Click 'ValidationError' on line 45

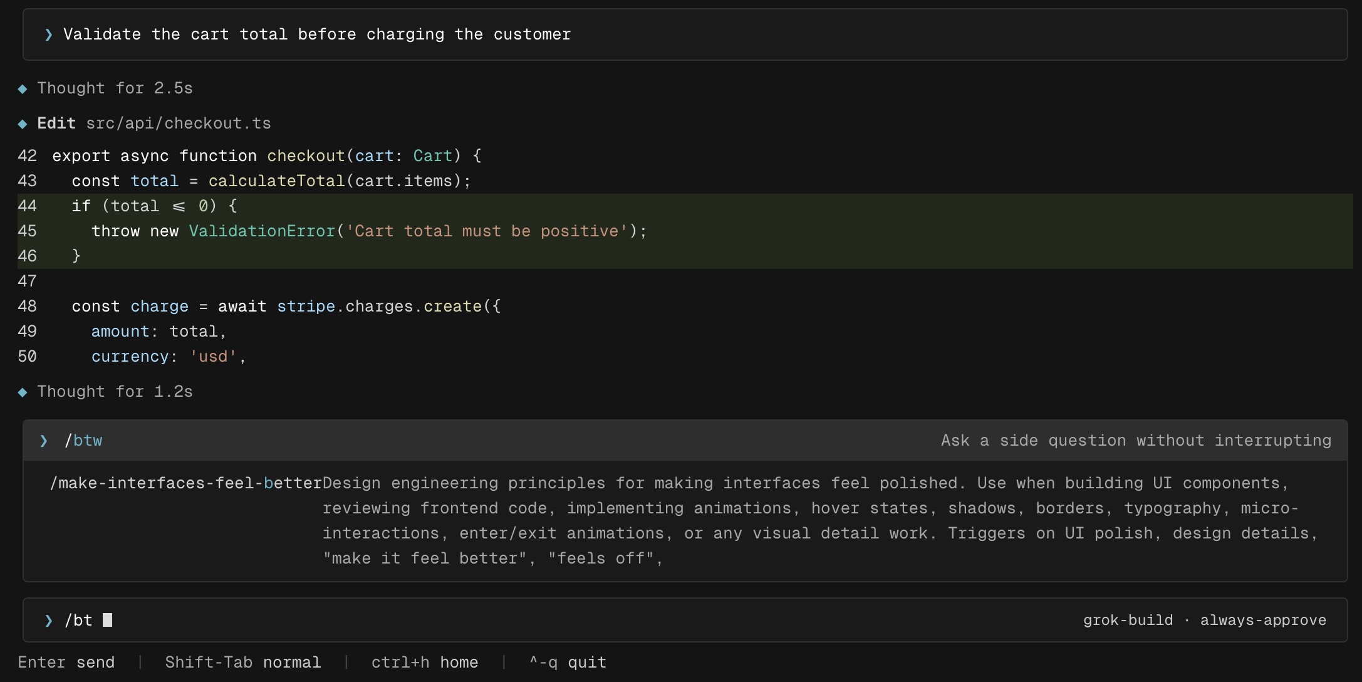(262, 231)
